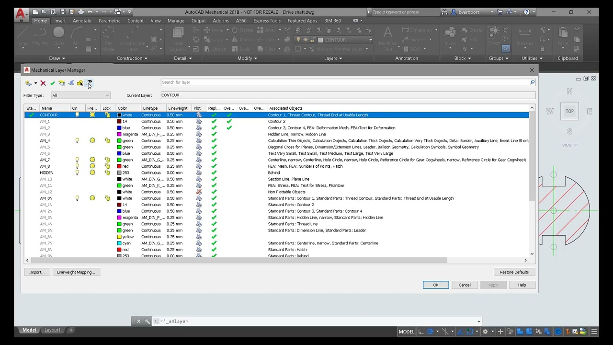
Task: Click the ortho mode icon in status bar
Action: coord(421,332)
